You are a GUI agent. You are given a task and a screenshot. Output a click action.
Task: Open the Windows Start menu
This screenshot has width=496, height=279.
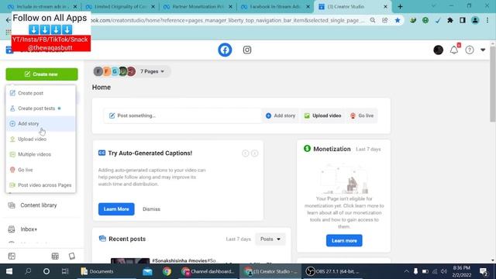pos(9,271)
